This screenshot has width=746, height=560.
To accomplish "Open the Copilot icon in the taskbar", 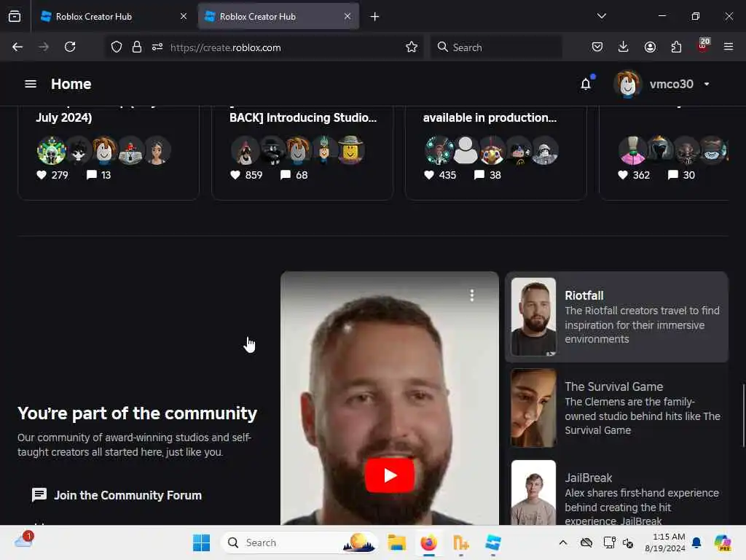I will (x=723, y=542).
